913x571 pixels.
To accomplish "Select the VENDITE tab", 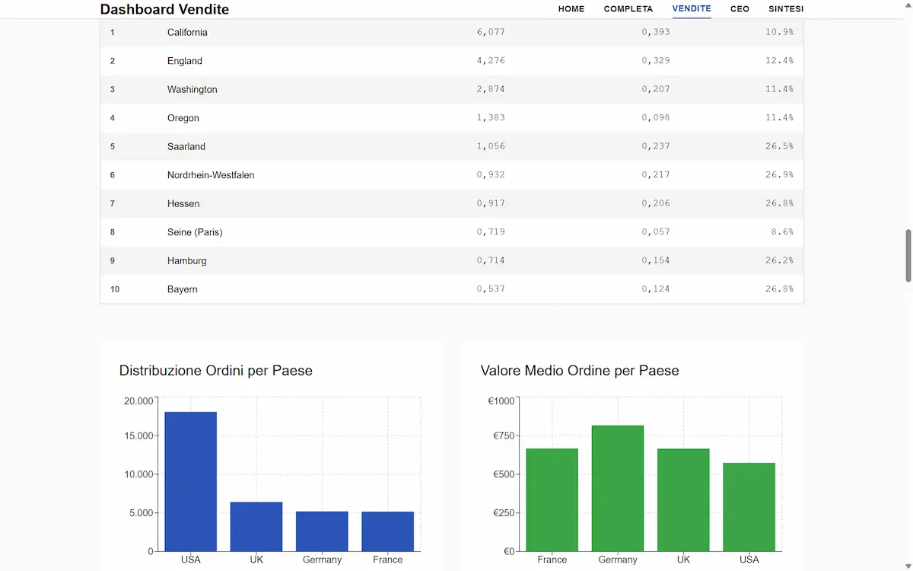I will click(x=692, y=9).
